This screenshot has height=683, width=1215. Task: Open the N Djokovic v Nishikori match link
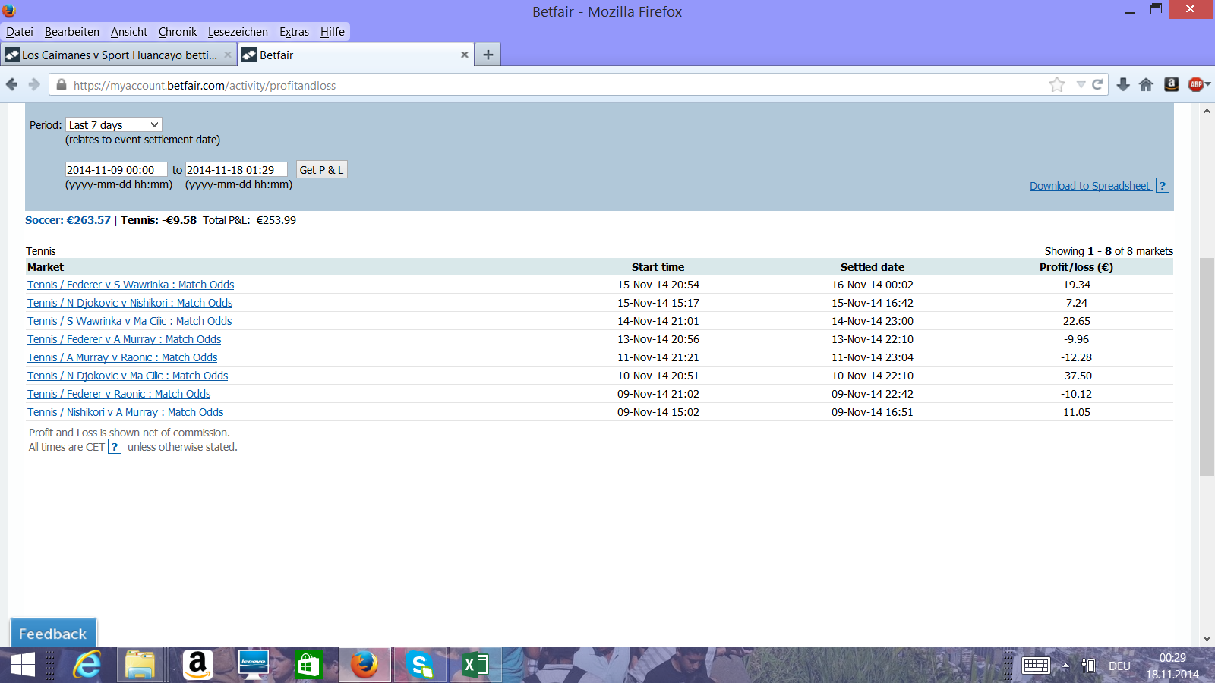pos(130,303)
